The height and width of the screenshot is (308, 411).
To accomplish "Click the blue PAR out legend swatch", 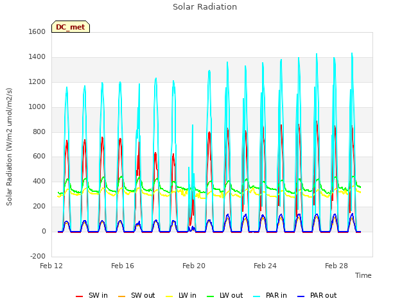I will [x=301, y=296].
